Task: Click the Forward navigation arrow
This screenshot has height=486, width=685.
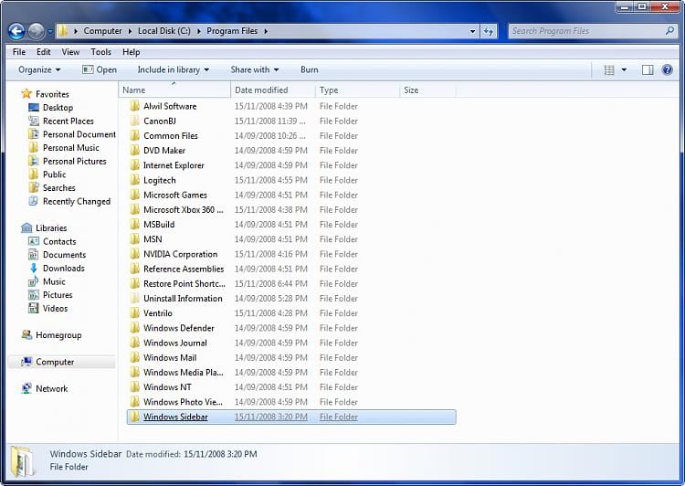Action: [37, 31]
